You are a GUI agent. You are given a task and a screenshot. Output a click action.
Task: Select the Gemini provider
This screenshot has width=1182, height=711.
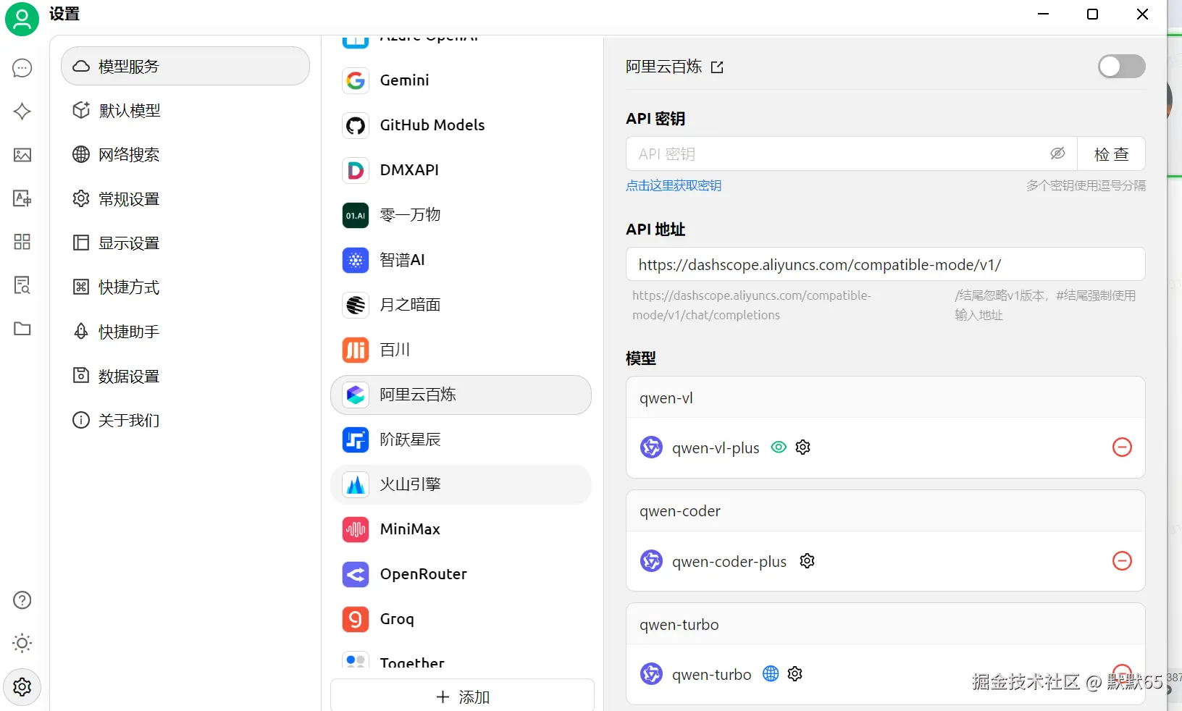[461, 80]
